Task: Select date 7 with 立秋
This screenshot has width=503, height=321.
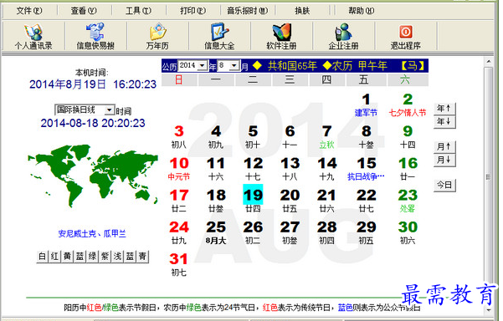Action: coord(327,137)
